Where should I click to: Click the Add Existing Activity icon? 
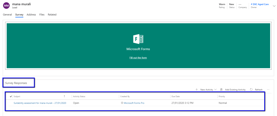[221, 90]
